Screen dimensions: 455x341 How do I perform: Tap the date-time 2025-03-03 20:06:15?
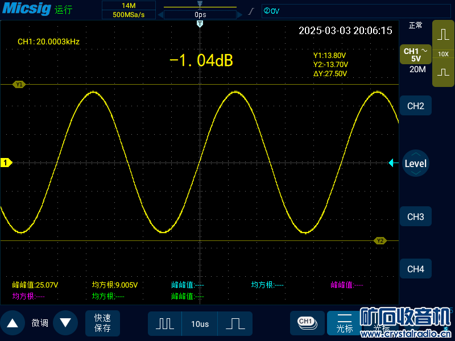pyautogui.click(x=345, y=31)
